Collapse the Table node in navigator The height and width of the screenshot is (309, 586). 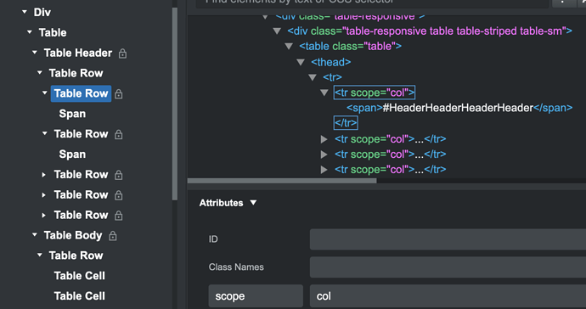coord(30,32)
